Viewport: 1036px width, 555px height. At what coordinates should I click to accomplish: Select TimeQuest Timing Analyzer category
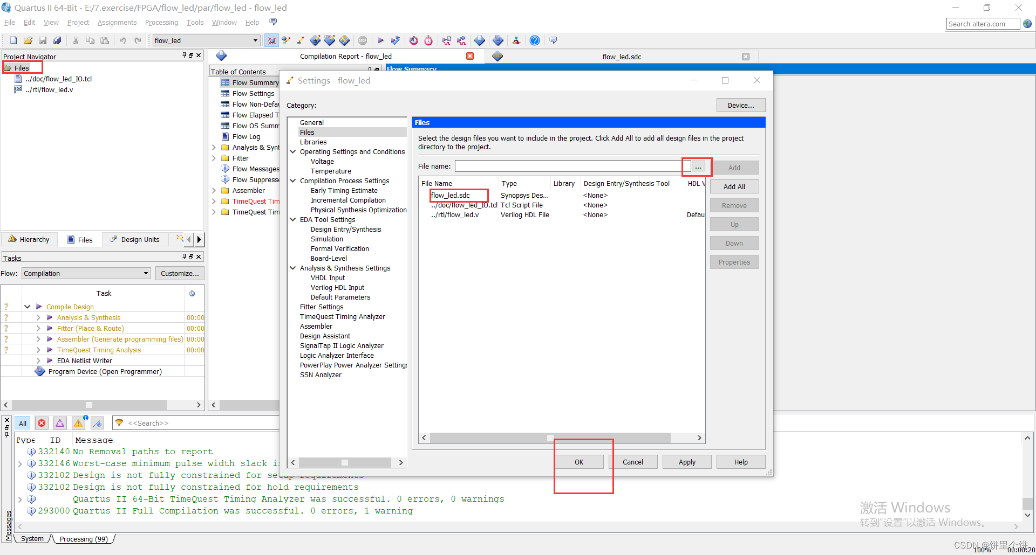[343, 316]
